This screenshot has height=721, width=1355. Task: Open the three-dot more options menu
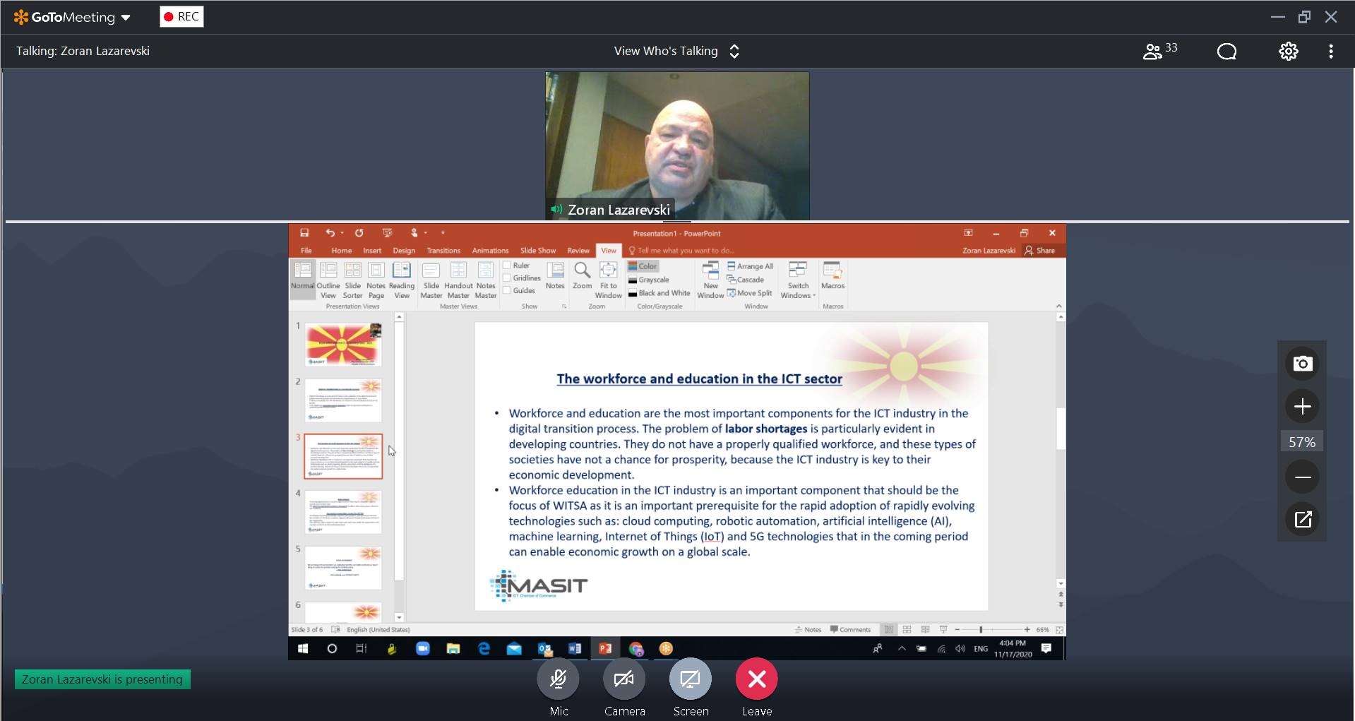[1330, 51]
